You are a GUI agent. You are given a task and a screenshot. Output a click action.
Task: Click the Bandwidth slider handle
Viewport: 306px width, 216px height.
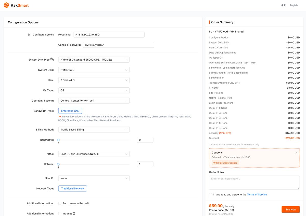[58, 140]
